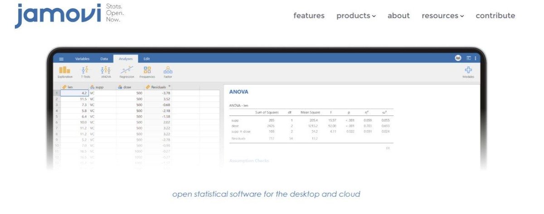Open the T-Tests analyses icon

click(x=85, y=72)
